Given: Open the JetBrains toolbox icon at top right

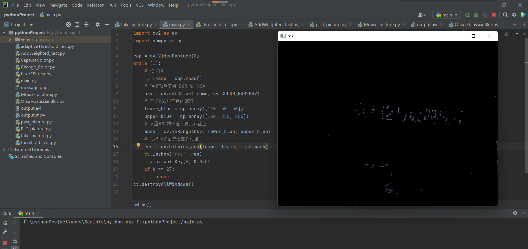Looking at the screenshot, I should (523, 15).
